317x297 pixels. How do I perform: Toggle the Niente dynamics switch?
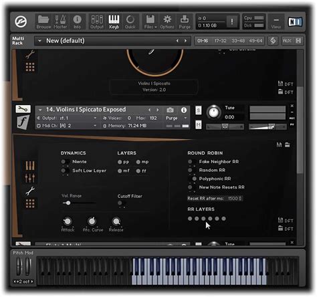(x=65, y=162)
